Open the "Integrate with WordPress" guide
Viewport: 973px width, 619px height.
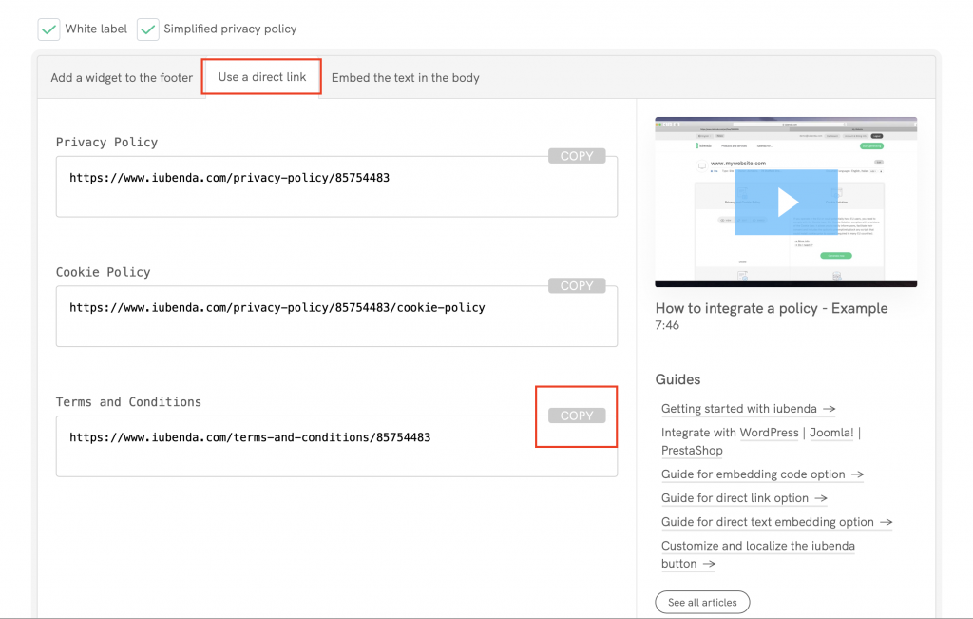click(769, 433)
